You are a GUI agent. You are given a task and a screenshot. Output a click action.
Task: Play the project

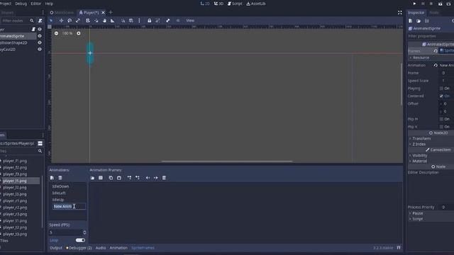pos(414,4)
